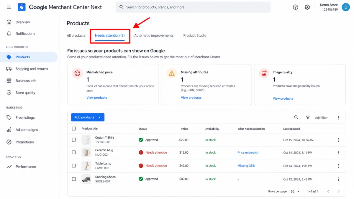Check the Cotton T-Shirt row checkbox

(x=74, y=140)
